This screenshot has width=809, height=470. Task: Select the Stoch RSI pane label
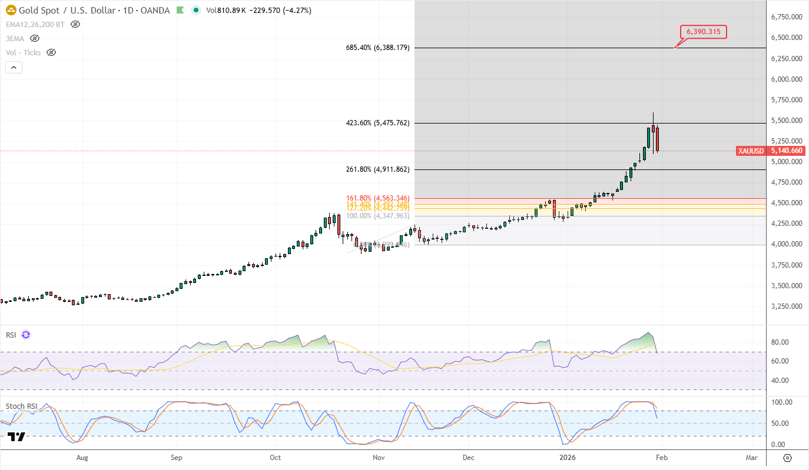pos(21,406)
